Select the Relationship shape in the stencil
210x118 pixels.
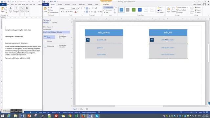point(49,46)
